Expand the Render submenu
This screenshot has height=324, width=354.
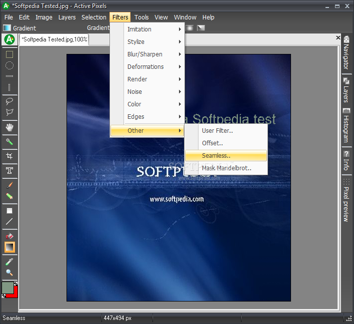point(147,79)
